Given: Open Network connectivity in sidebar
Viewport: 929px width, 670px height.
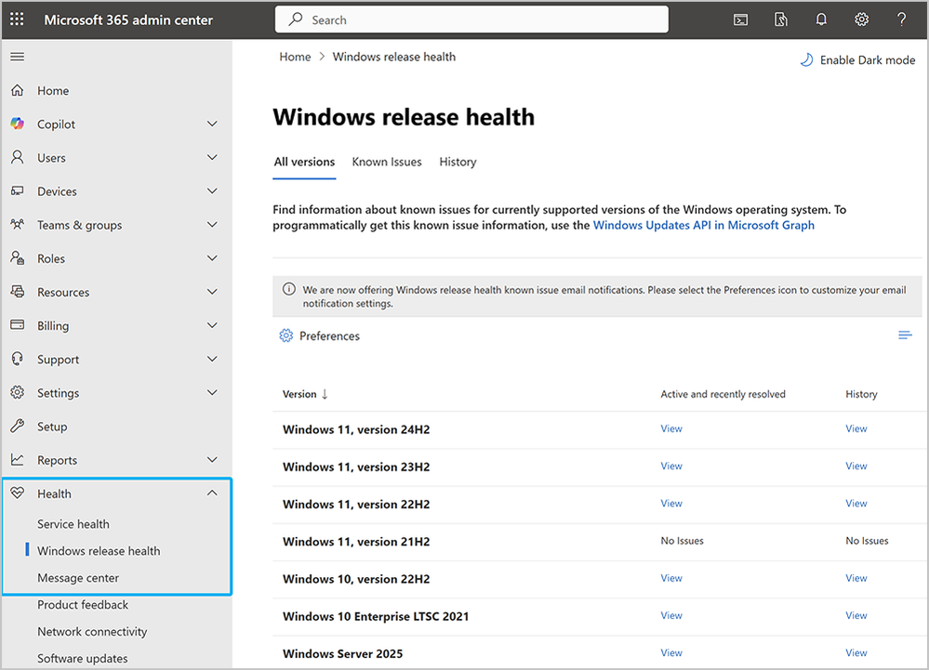Looking at the screenshot, I should tap(92, 632).
